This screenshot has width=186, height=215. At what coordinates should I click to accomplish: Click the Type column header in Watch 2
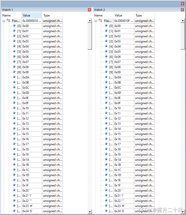(144, 15)
